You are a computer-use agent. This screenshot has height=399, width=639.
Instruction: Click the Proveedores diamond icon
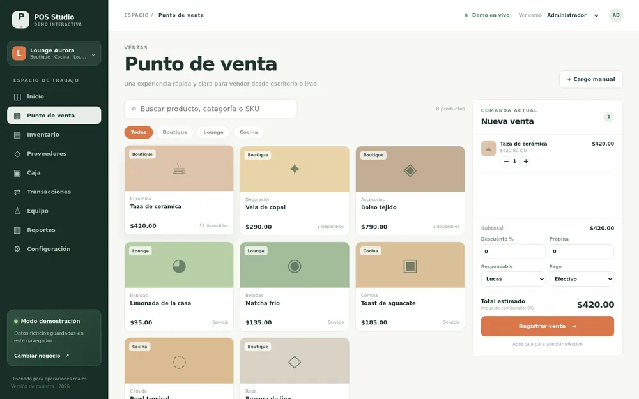coord(17,154)
